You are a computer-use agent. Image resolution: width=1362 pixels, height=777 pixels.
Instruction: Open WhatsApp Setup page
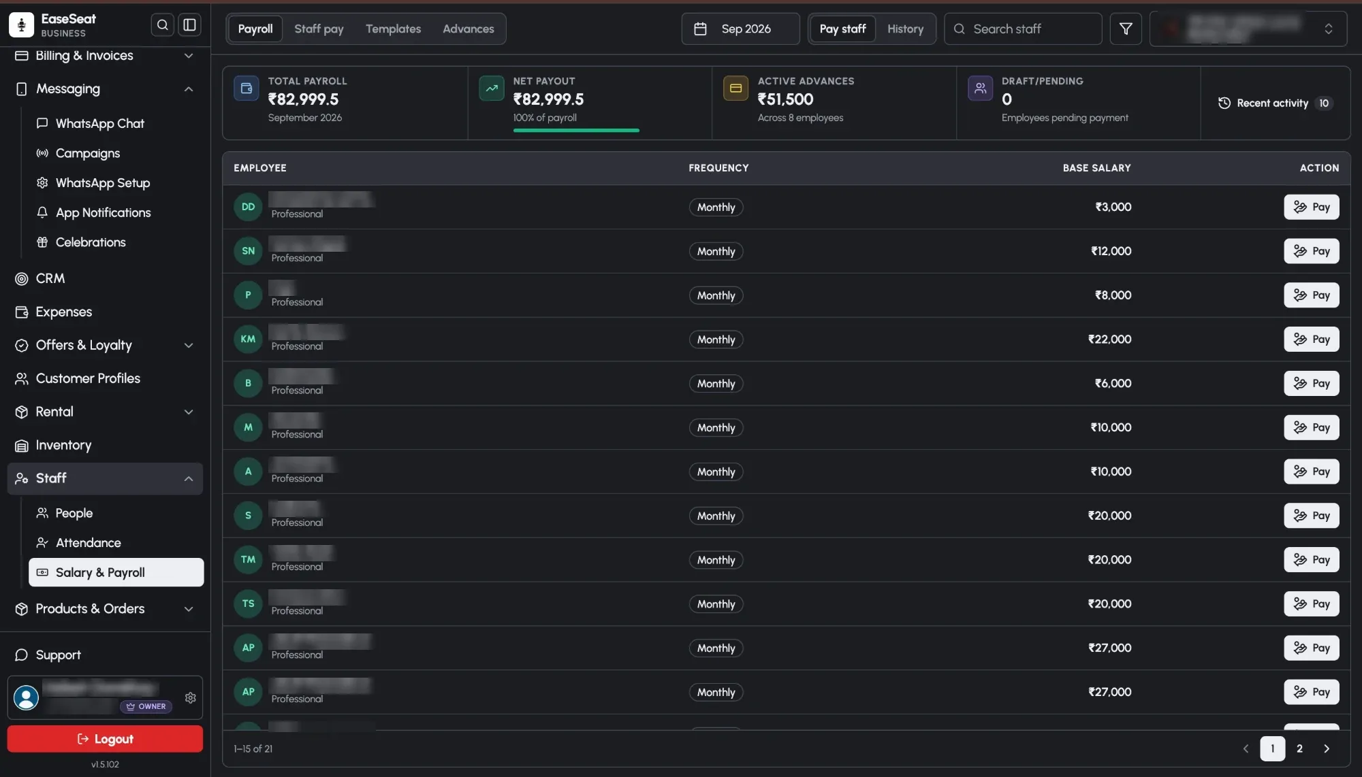103,183
